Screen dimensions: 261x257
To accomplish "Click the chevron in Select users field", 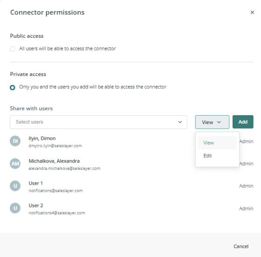I will click(x=180, y=122).
